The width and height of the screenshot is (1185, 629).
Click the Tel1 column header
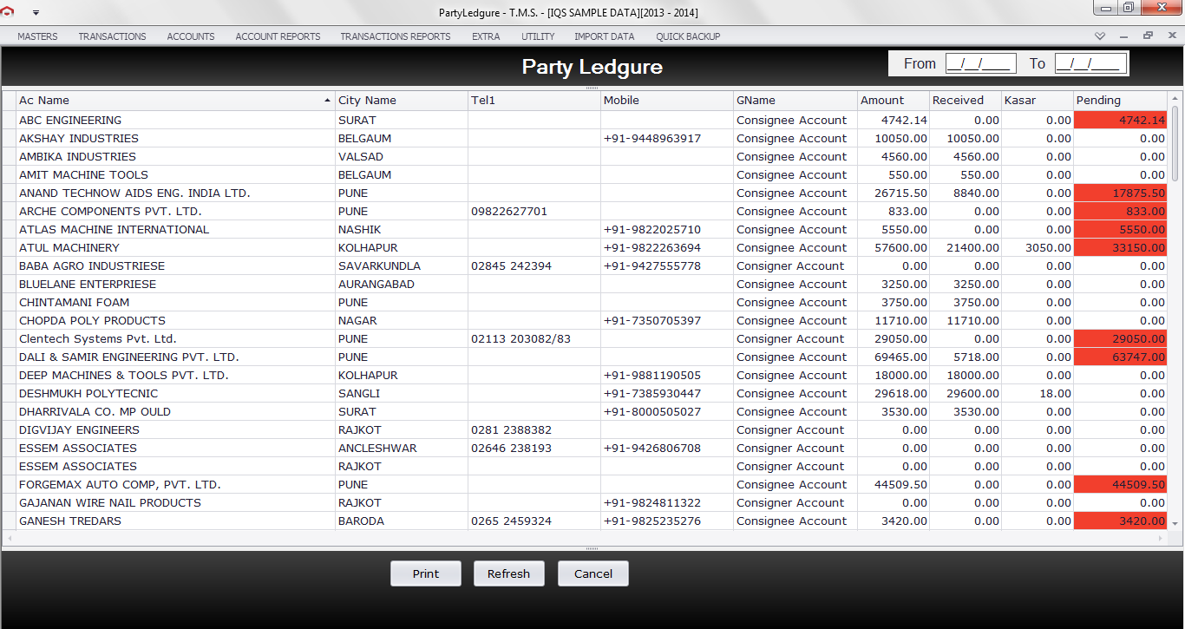tap(534, 100)
